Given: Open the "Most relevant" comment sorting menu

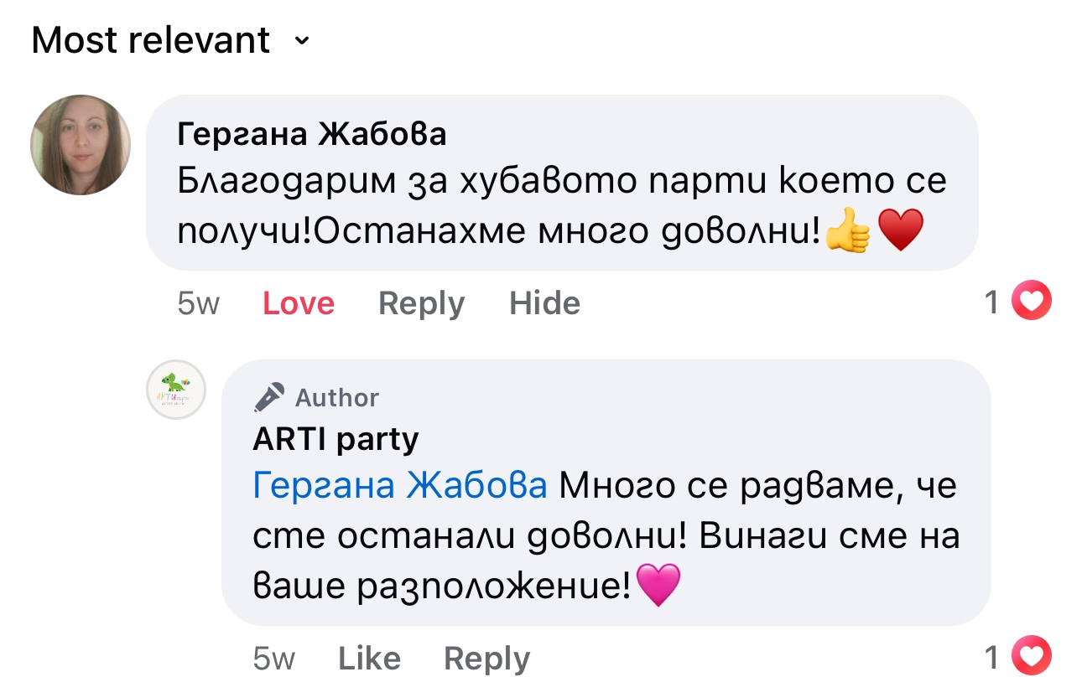Looking at the screenshot, I should 151,40.
